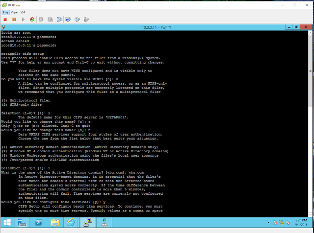Click the vSphere console icon beside DC01
The height and width of the screenshot is (233, 314).
4,5
